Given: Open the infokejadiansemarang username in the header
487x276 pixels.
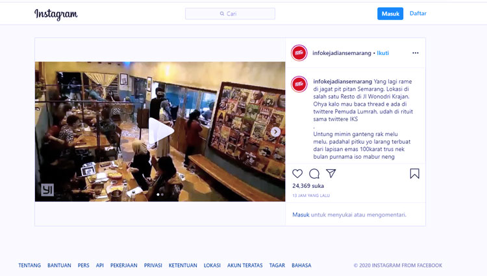Looking at the screenshot, I should coord(342,53).
